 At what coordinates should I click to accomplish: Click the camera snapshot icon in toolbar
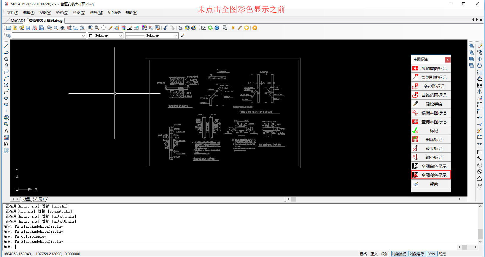point(204,28)
